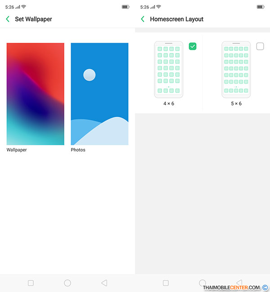This screenshot has width=270, height=292.
Task: Open the colorful gradient Wallpaper thumbnail
Action: (36, 94)
